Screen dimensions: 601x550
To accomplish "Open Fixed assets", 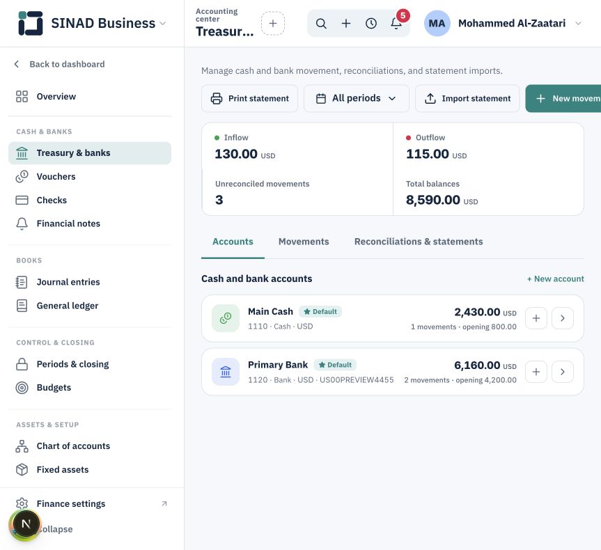I will click(x=90, y=469).
